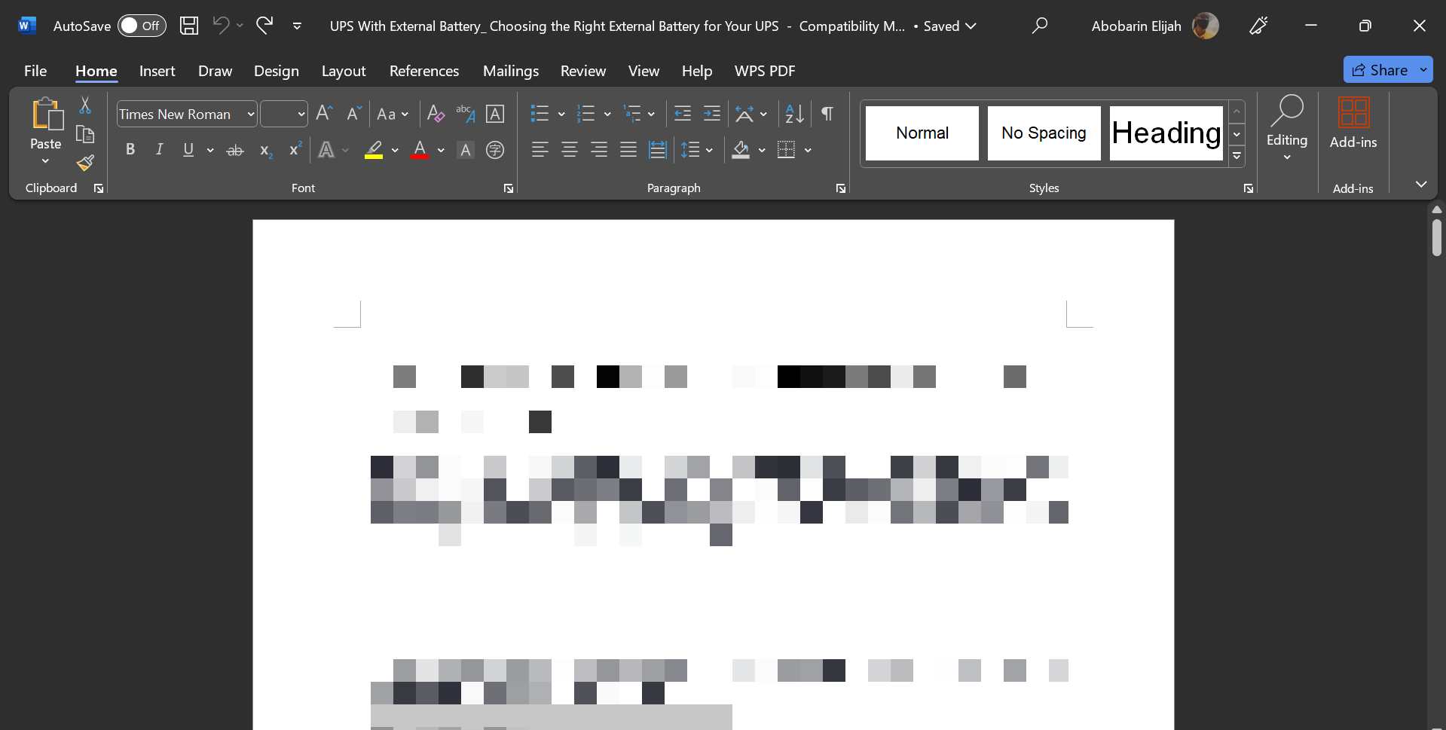Apply the No Spacing style
This screenshot has height=730, width=1446.
(x=1044, y=133)
